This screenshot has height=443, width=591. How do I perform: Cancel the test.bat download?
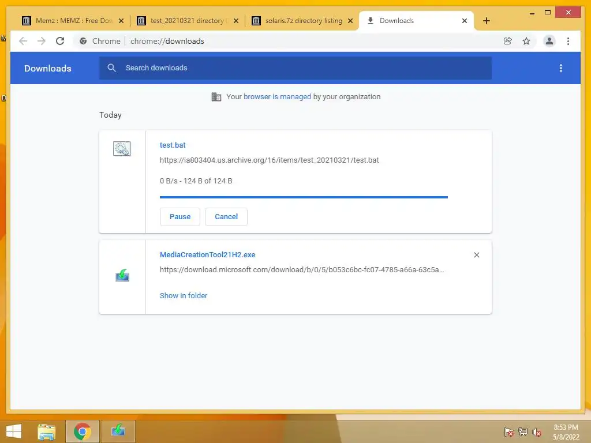pos(226,217)
